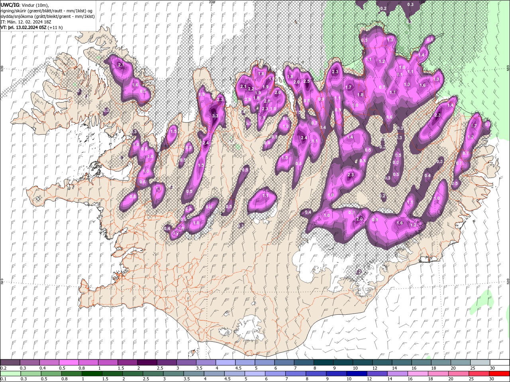The height and width of the screenshot is (382, 510).
Task: Select the light gray 25 swatch in the upper legend
Action: tap(480, 363)
